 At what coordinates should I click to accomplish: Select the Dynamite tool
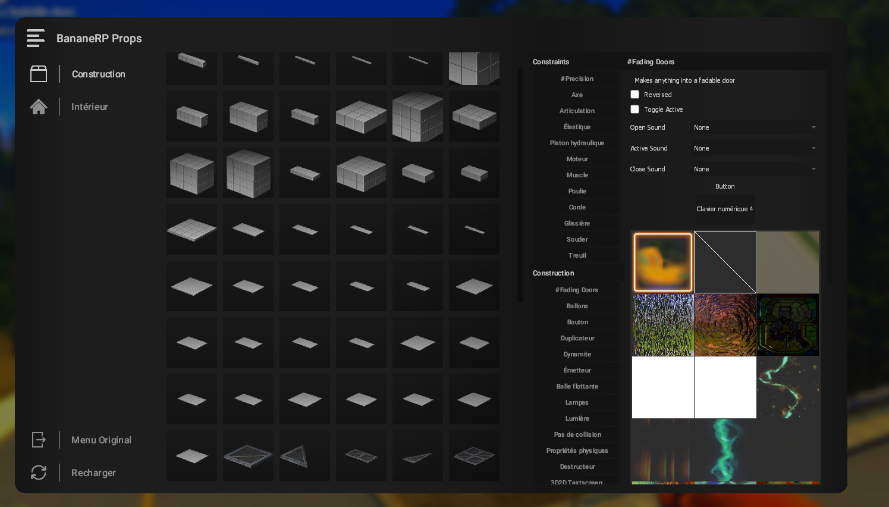coord(577,354)
